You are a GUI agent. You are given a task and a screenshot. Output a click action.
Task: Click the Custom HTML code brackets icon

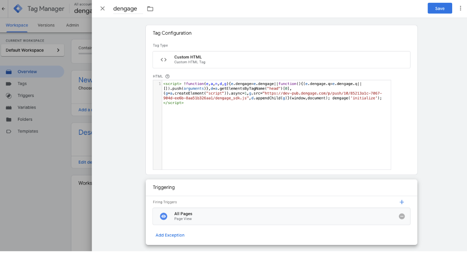point(163,60)
